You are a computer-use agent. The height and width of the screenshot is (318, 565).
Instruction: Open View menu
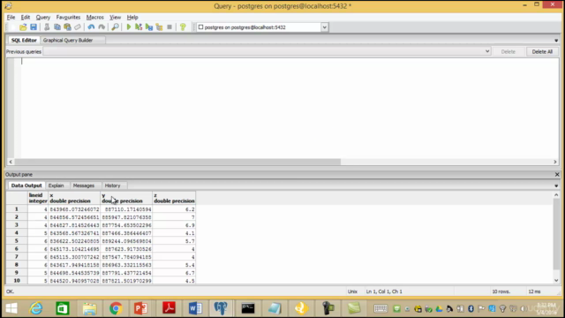116,17
